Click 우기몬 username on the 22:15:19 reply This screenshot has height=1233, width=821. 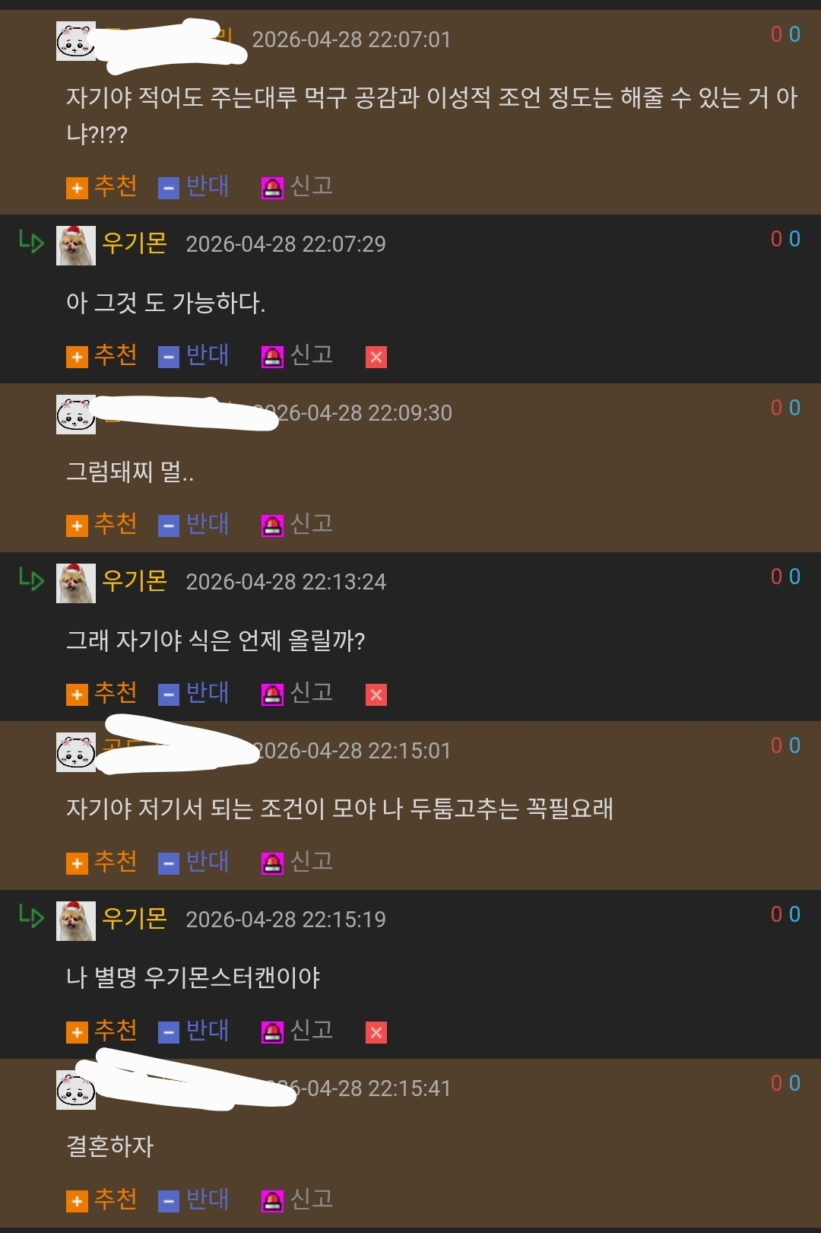(135, 919)
